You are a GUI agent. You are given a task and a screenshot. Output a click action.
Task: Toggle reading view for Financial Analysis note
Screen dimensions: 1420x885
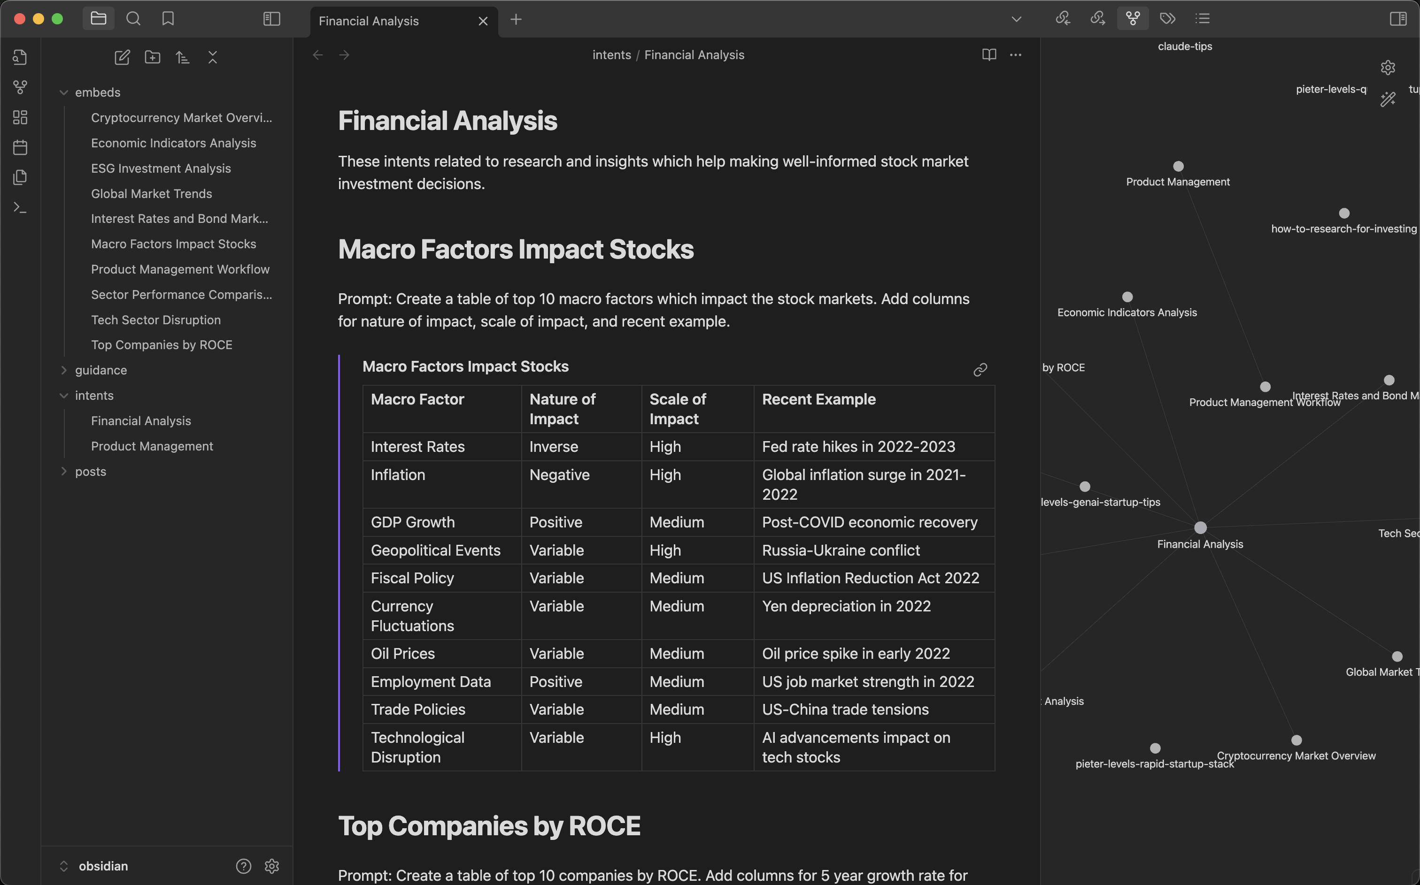coord(988,54)
